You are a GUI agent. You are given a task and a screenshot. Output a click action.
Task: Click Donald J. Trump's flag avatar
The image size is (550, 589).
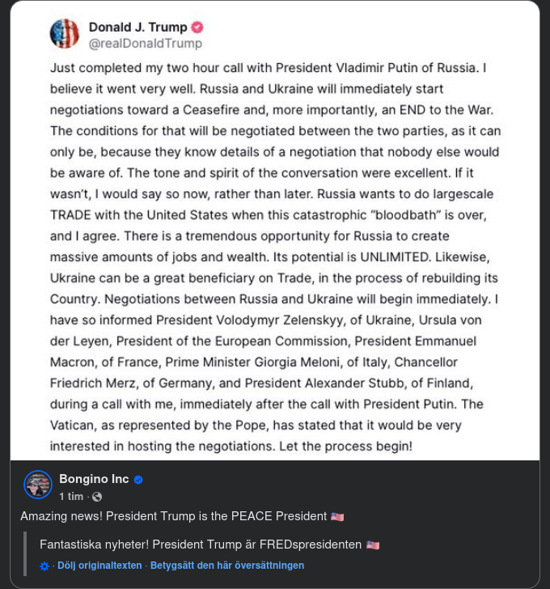click(65, 34)
